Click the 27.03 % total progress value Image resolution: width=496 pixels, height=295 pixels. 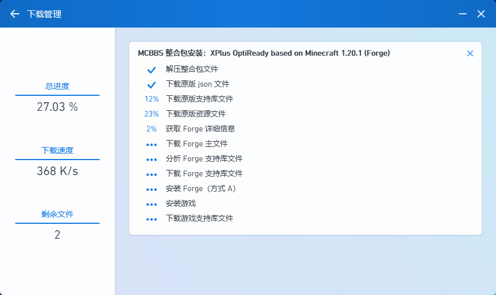click(57, 107)
